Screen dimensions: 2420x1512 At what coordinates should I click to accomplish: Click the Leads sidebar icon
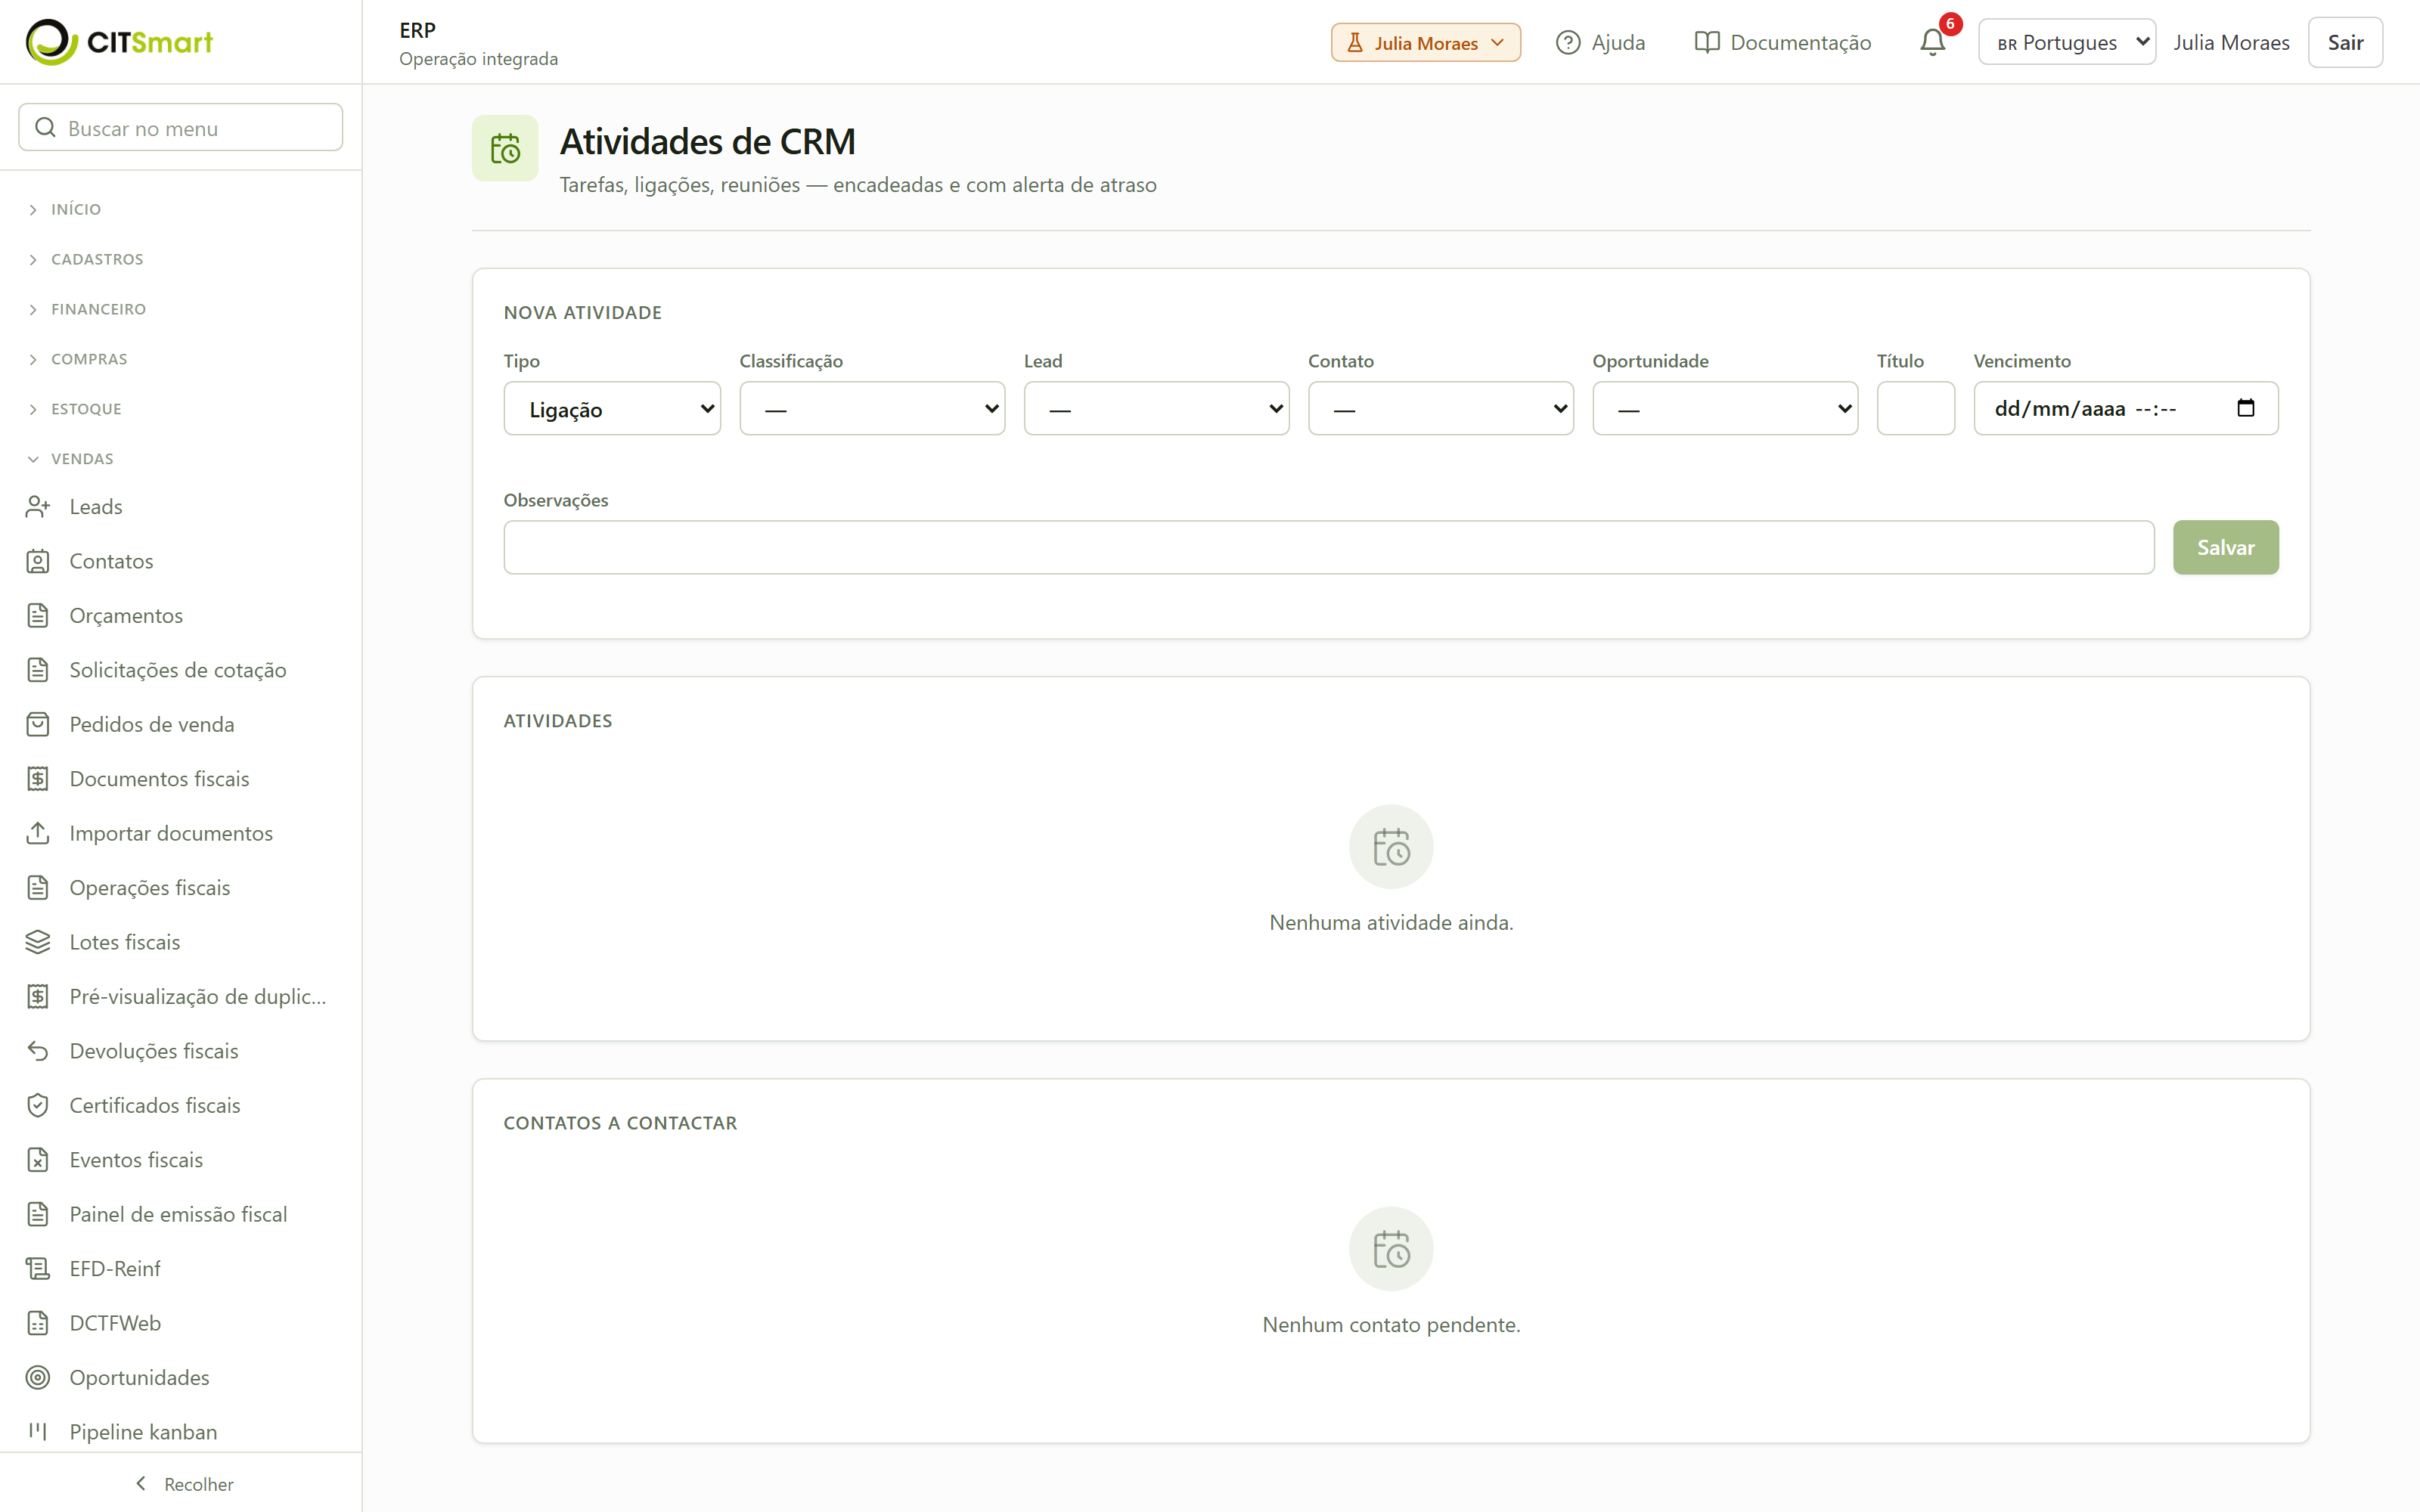coord(38,507)
